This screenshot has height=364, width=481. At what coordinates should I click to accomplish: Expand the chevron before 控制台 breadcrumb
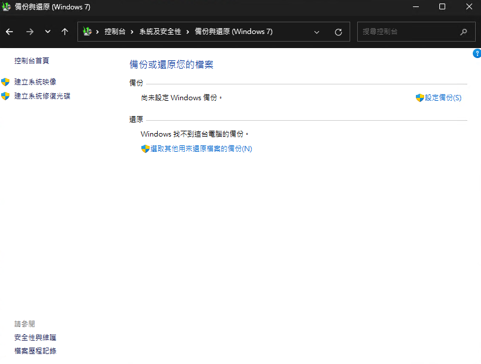click(97, 32)
